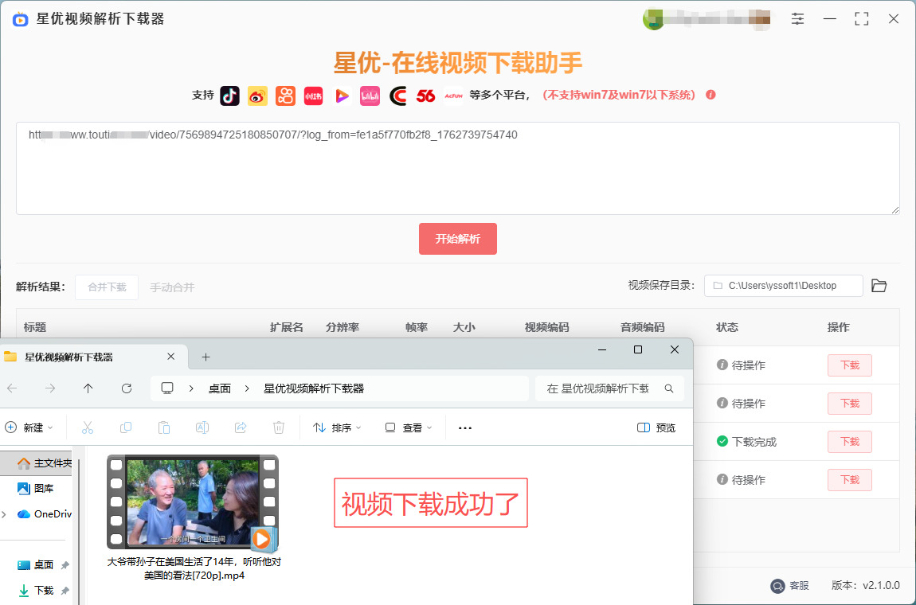Click the Share icon in Explorer toolbar
The height and width of the screenshot is (605, 916).
(241, 428)
